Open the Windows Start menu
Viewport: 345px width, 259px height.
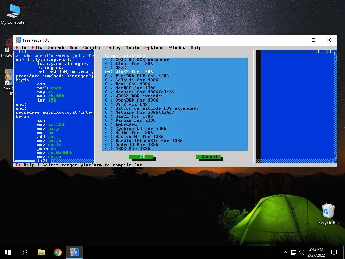(8, 252)
